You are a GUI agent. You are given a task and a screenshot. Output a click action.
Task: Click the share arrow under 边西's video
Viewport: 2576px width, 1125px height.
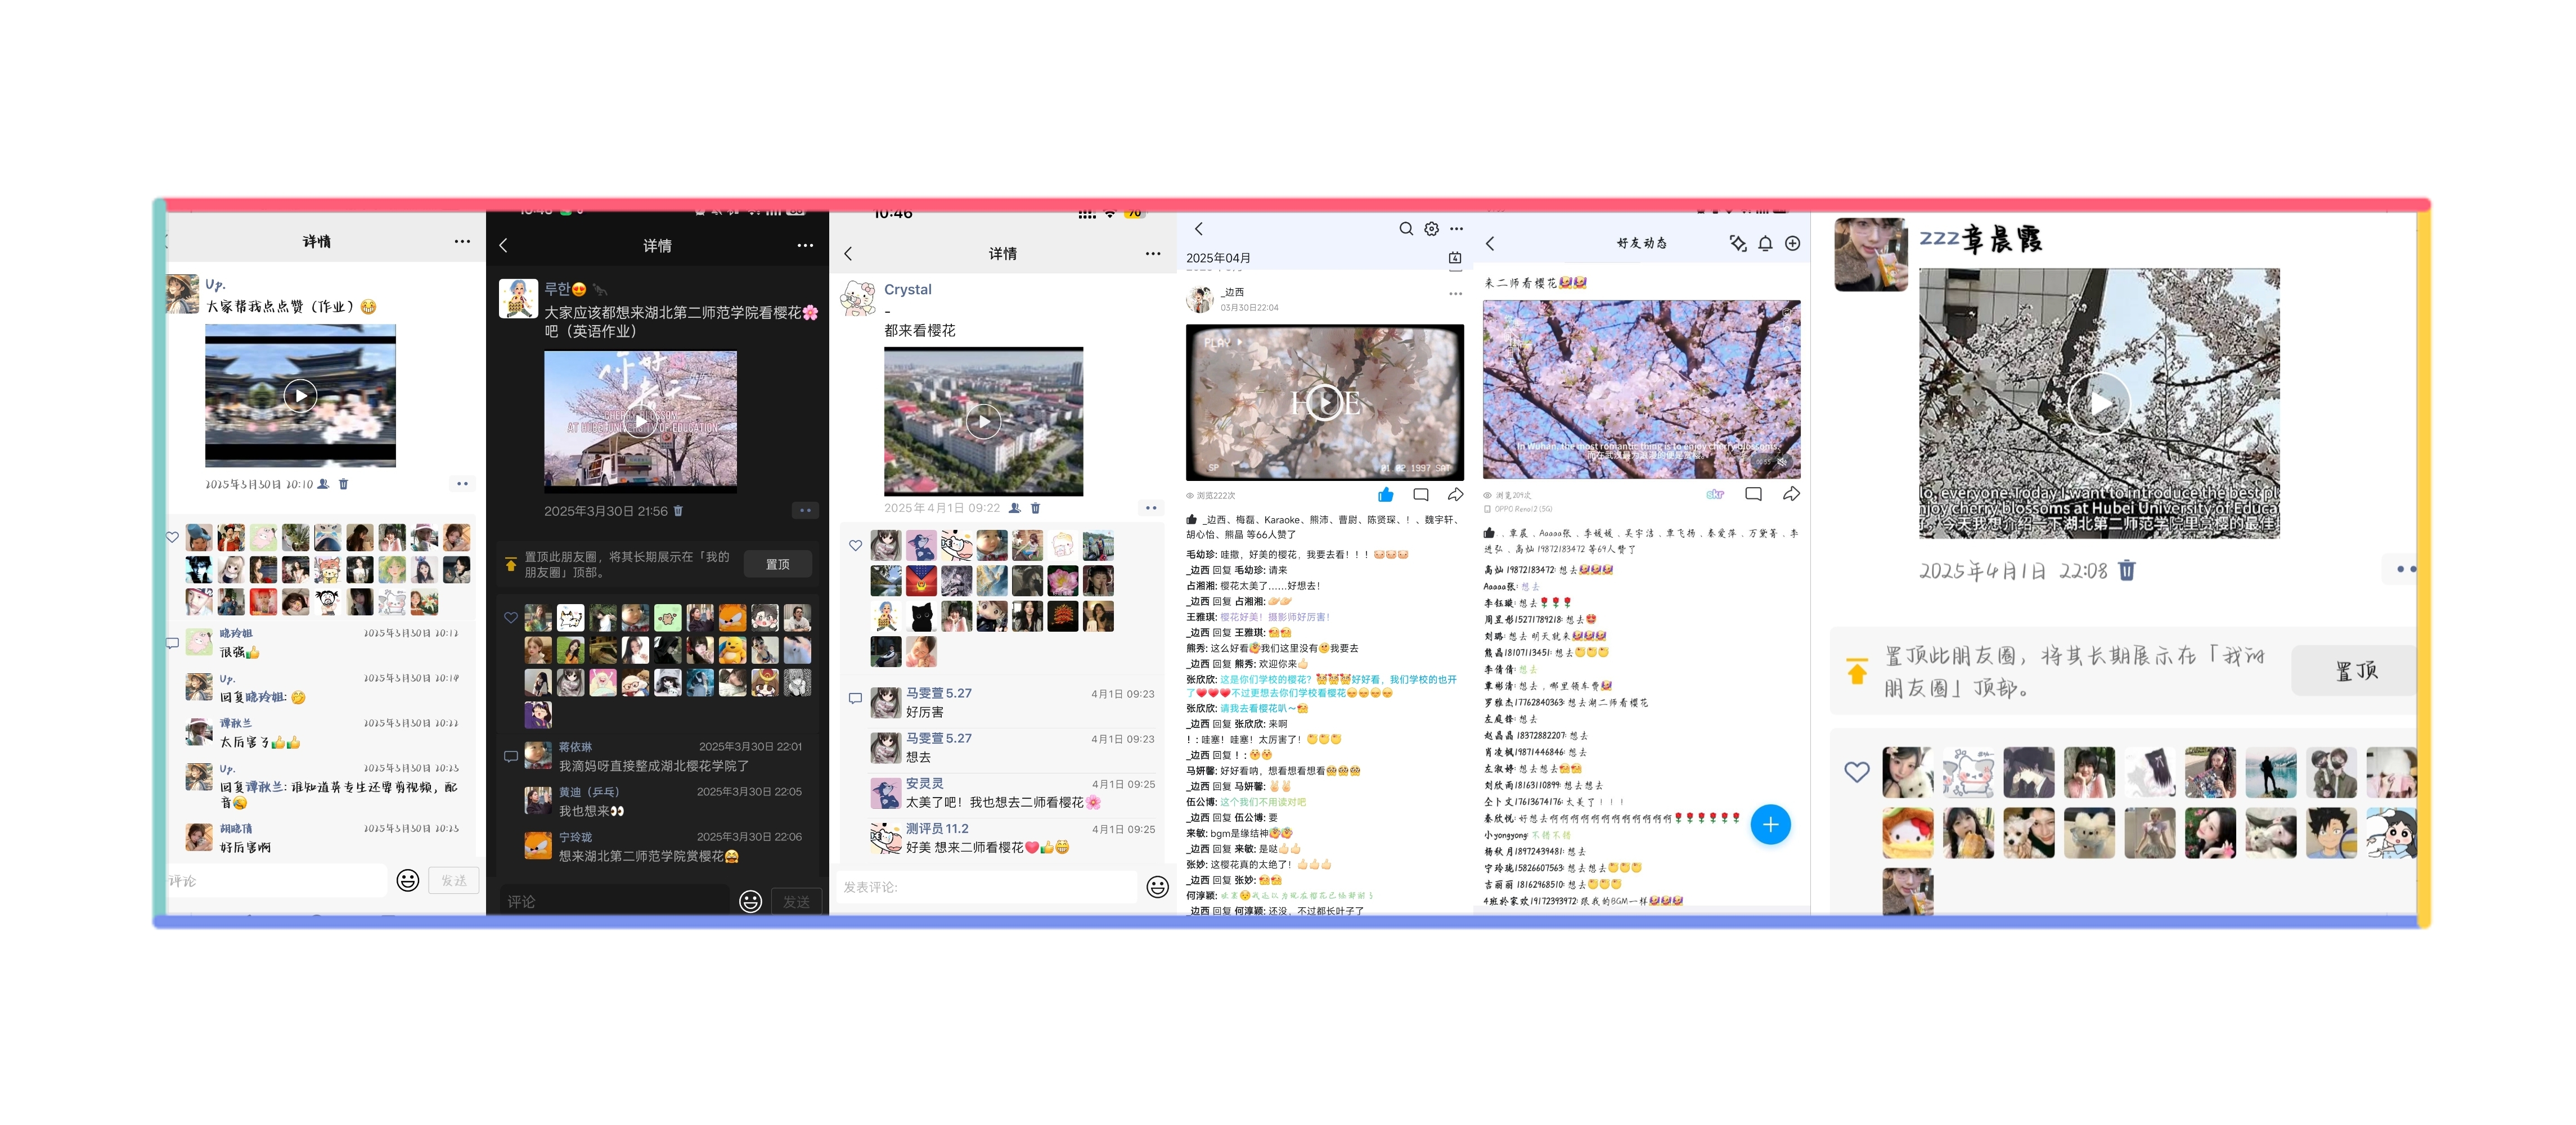(1456, 495)
